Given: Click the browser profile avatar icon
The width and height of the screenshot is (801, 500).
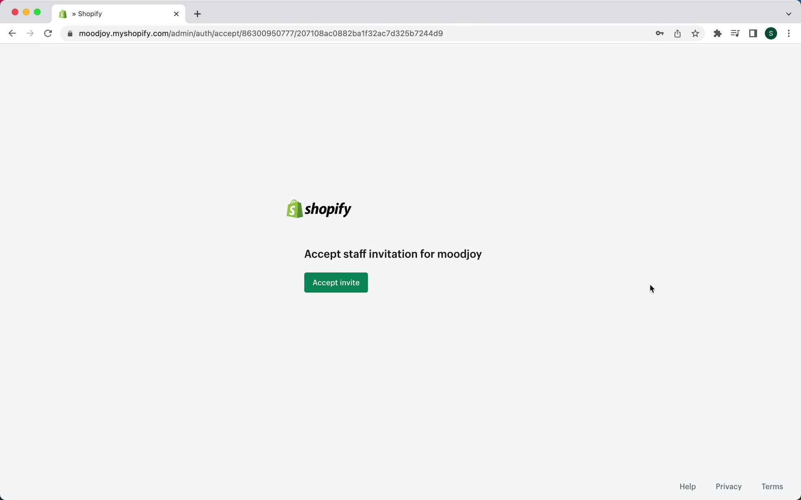Looking at the screenshot, I should [771, 33].
